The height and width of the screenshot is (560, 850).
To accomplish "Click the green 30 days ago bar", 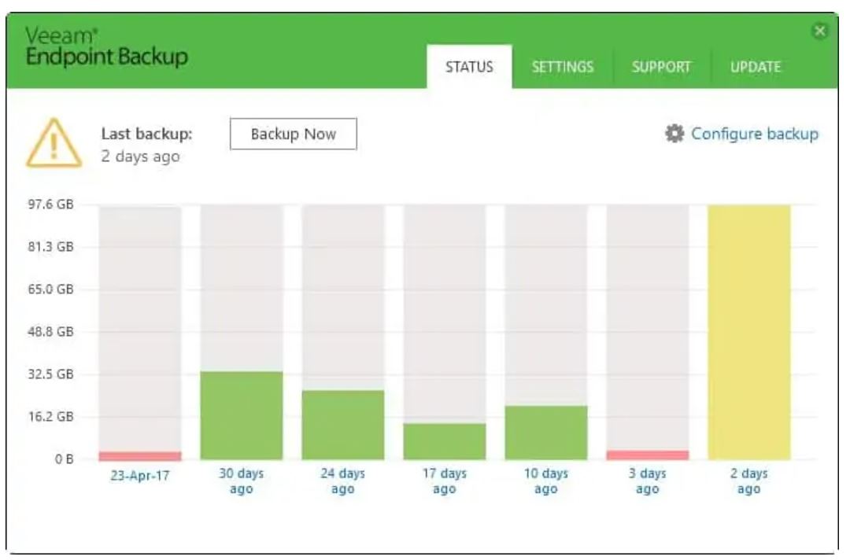I will [x=242, y=415].
